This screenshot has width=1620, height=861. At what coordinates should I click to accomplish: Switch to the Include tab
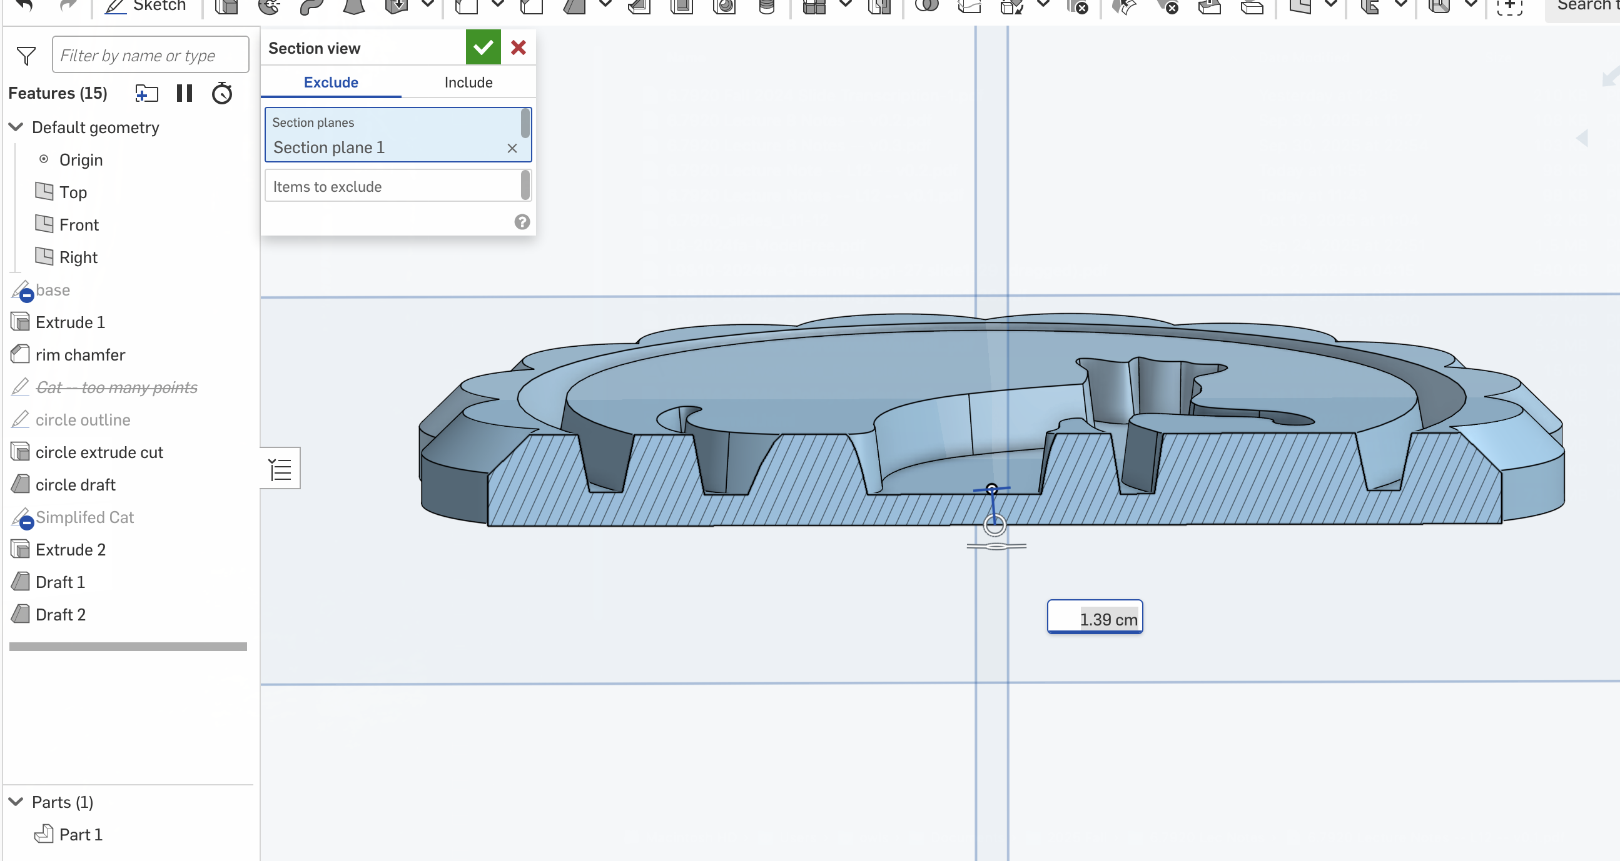tap(468, 82)
